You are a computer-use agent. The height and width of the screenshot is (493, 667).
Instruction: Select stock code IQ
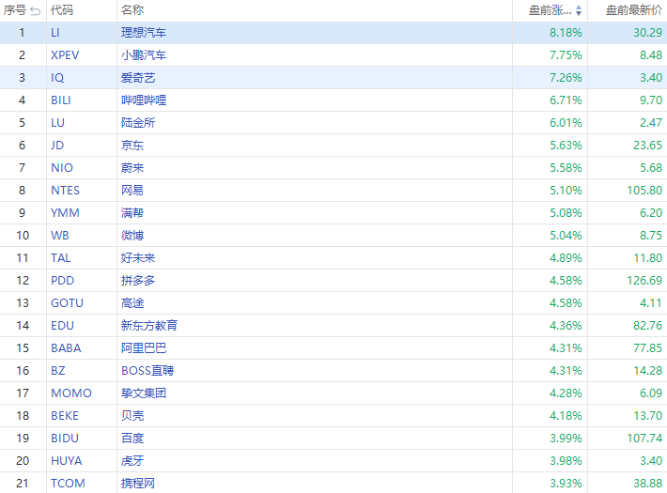(57, 78)
